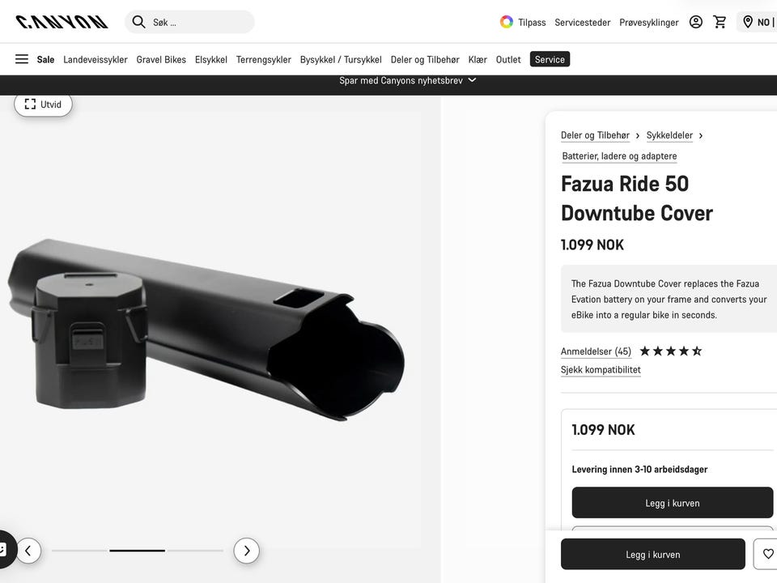
Task: Open the shopping cart icon
Action: [x=720, y=22]
